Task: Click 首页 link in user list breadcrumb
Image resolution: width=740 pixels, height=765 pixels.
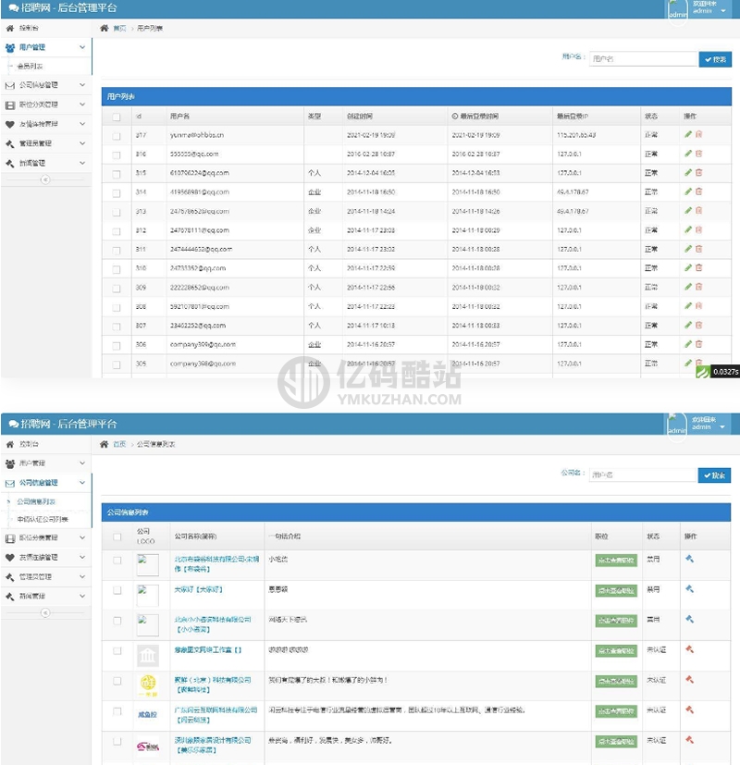Action: click(x=119, y=29)
